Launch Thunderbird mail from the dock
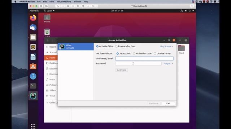Image resolution: width=231 pixels, height=129 pixels. [33, 28]
